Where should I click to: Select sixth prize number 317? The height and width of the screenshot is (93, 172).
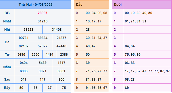point(24,79)
